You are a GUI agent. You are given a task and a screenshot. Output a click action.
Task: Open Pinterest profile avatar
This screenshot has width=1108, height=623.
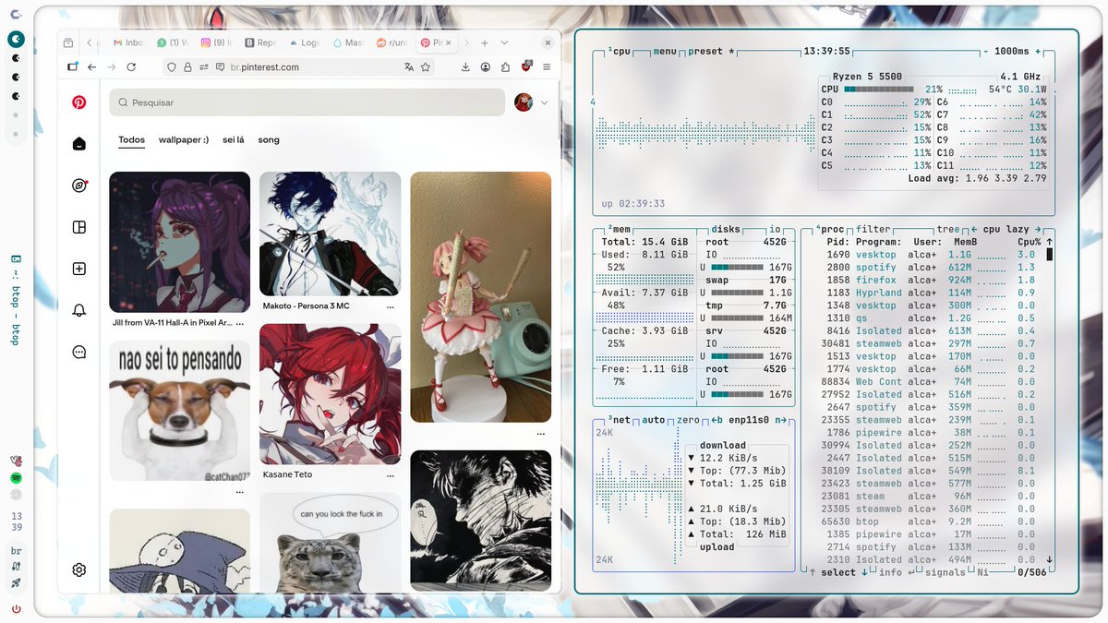point(524,102)
